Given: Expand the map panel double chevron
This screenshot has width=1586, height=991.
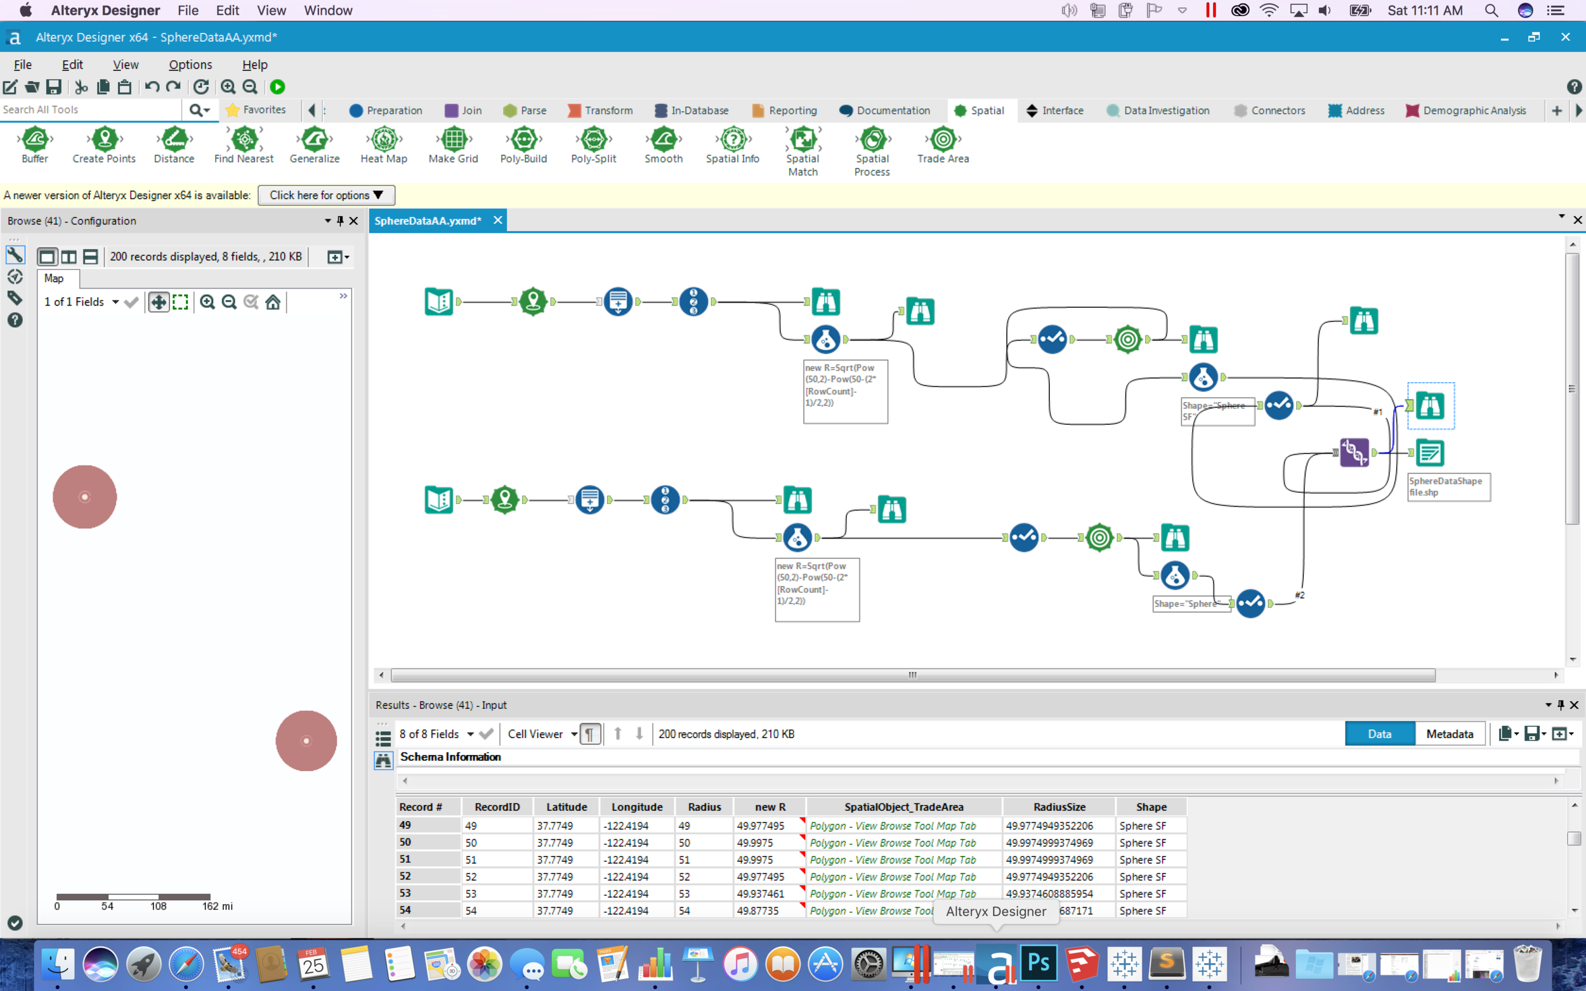Looking at the screenshot, I should (343, 296).
